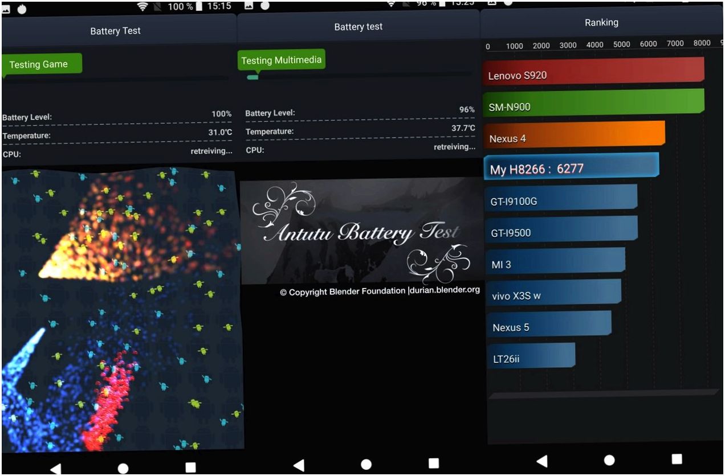
Task: Click the 15:15 clock in status bar
Action: (219, 6)
